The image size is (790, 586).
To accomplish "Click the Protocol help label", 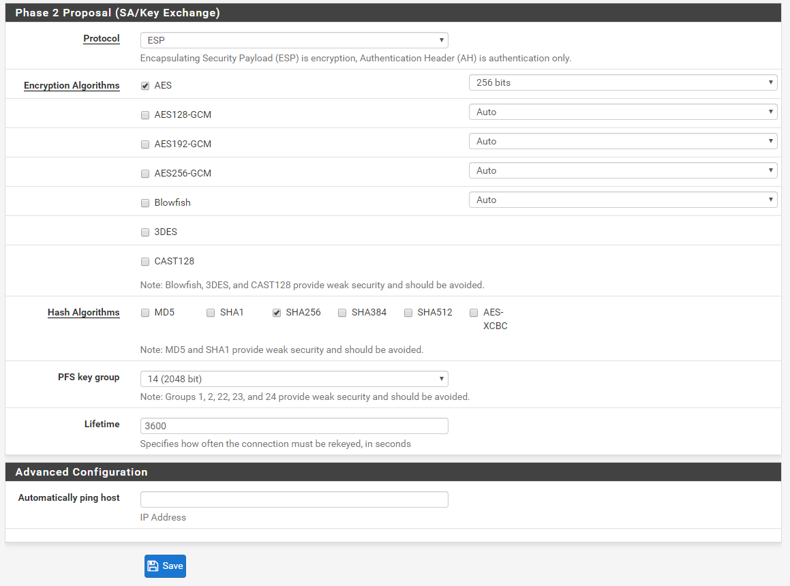I will click(x=102, y=38).
